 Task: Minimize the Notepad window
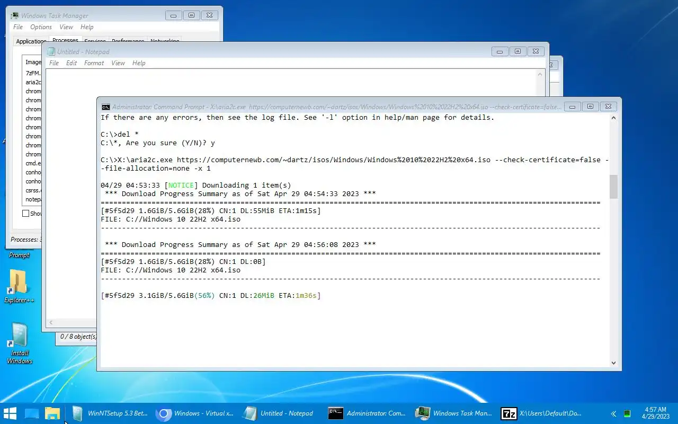499,51
